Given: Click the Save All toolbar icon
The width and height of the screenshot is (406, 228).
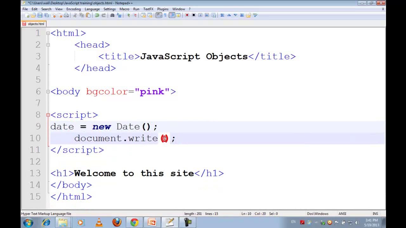Looking at the screenshot, I should [x=46, y=15].
